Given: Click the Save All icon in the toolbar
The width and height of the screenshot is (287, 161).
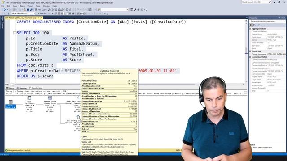Looking at the screenshot, I should point(31,10).
